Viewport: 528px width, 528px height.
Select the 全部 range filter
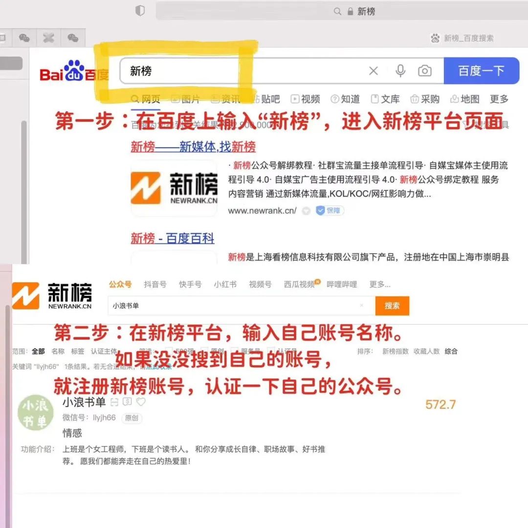(38, 351)
